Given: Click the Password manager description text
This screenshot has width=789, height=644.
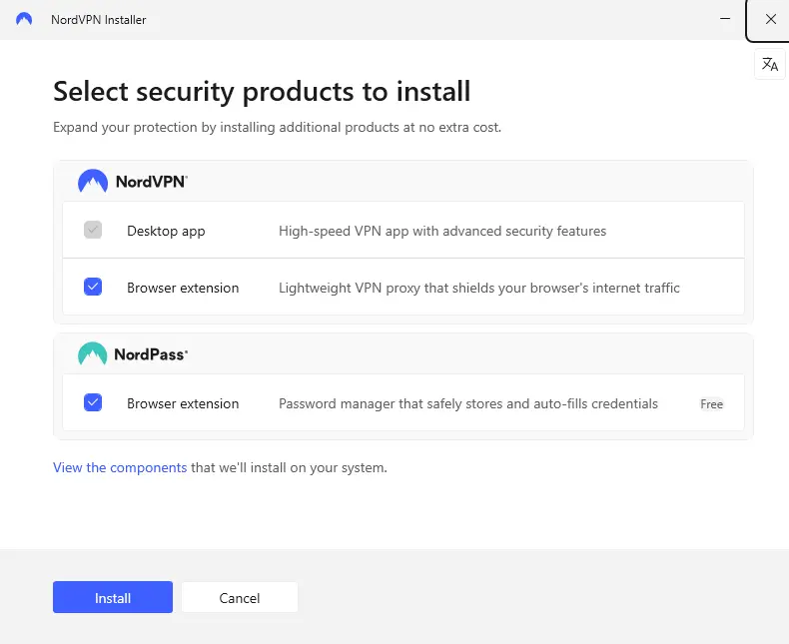Looking at the screenshot, I should tap(467, 403).
